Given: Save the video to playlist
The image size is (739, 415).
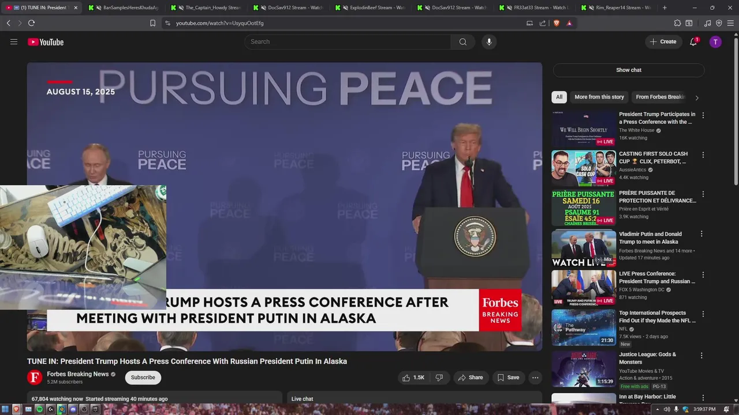Looking at the screenshot, I should [x=508, y=378].
